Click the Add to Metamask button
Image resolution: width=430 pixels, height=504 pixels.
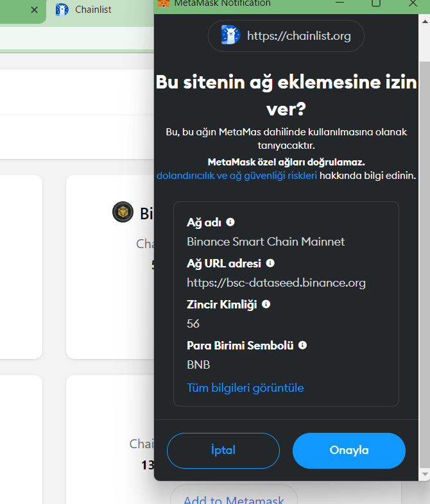[x=234, y=498]
